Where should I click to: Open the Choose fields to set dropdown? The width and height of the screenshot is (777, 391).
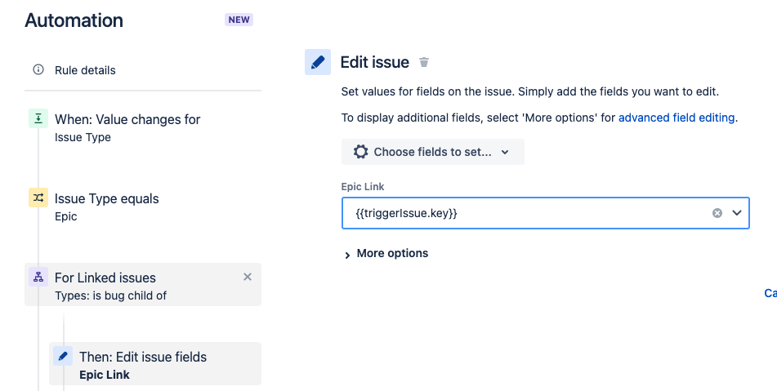tap(433, 152)
